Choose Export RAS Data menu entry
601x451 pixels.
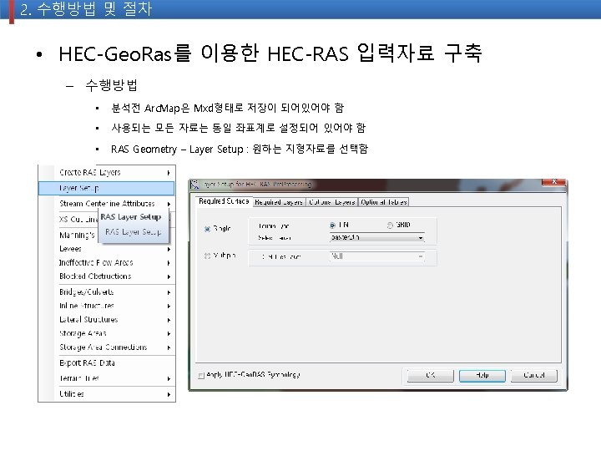[x=107, y=362]
